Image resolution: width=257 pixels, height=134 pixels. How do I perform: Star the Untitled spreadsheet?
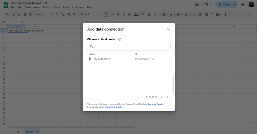click(x=46, y=3)
